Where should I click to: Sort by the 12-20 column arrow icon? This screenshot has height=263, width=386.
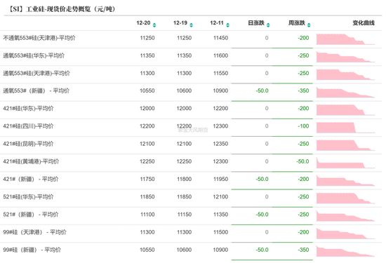click(154, 25)
